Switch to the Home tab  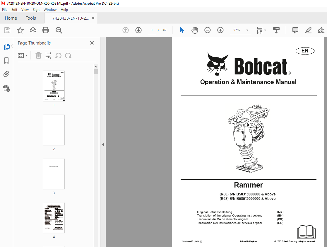[x=11, y=18]
